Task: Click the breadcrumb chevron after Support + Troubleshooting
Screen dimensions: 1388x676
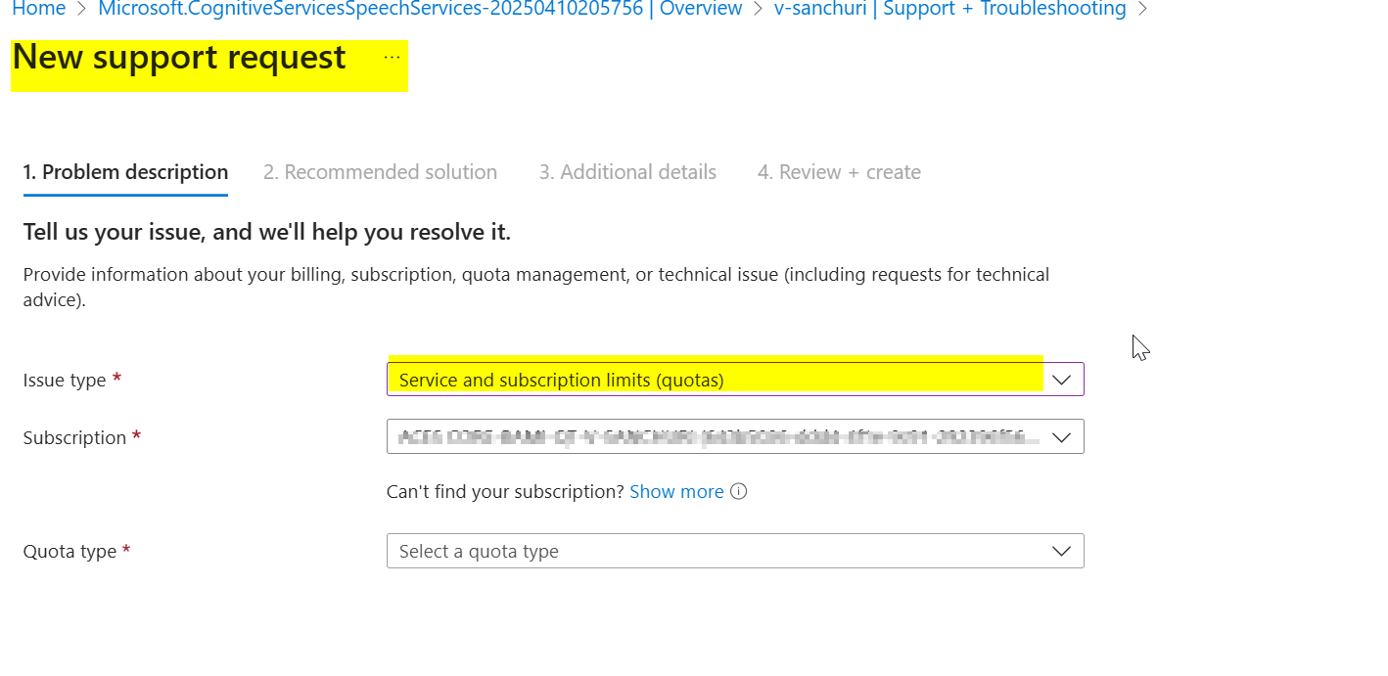Action: coord(1140,9)
